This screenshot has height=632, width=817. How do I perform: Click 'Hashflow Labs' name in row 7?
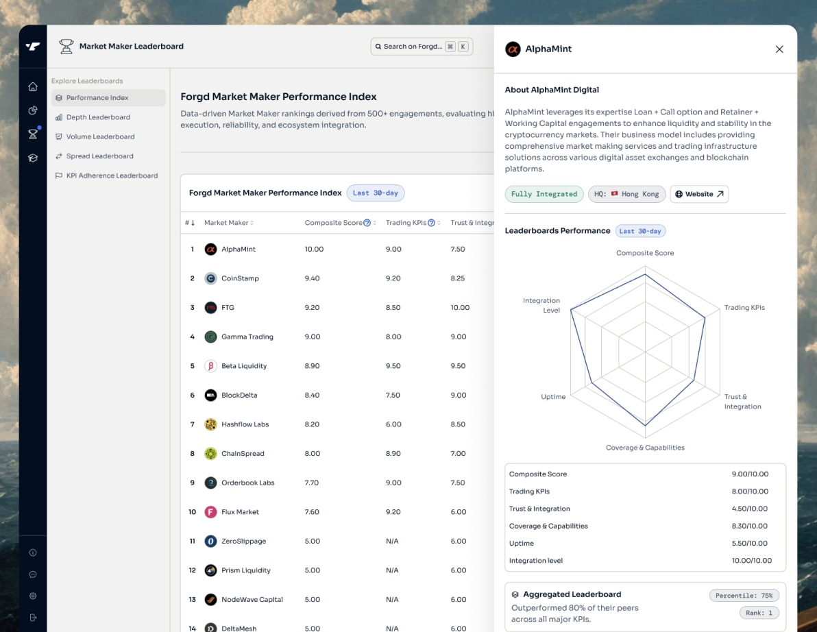(x=245, y=424)
